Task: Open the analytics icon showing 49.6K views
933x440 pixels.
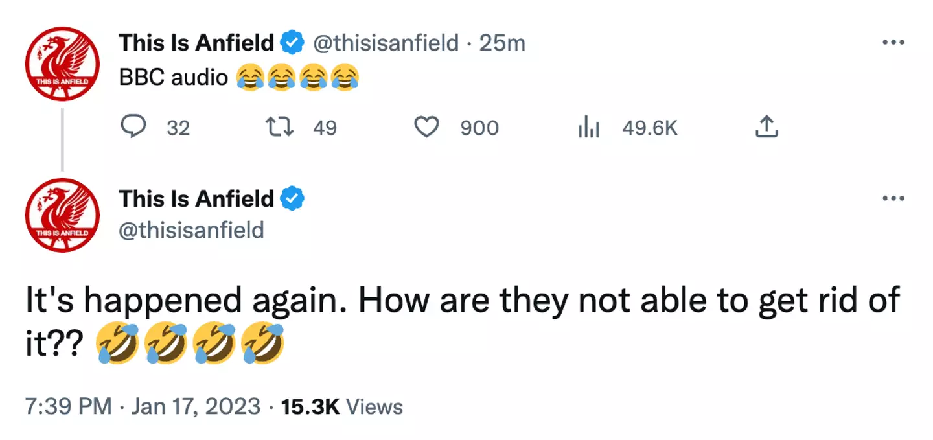Action: pyautogui.click(x=588, y=128)
